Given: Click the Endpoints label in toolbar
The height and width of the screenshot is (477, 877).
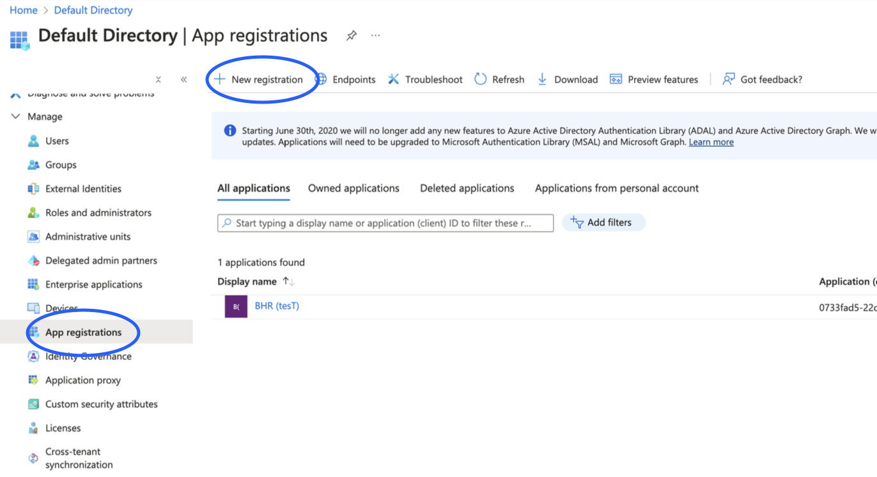Looking at the screenshot, I should pos(354,79).
